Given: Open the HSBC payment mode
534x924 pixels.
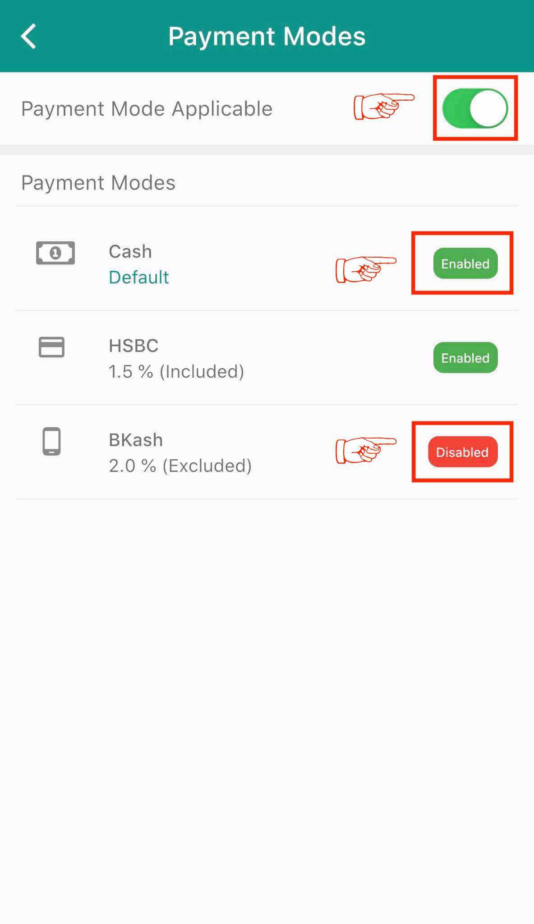Looking at the screenshot, I should point(133,346).
